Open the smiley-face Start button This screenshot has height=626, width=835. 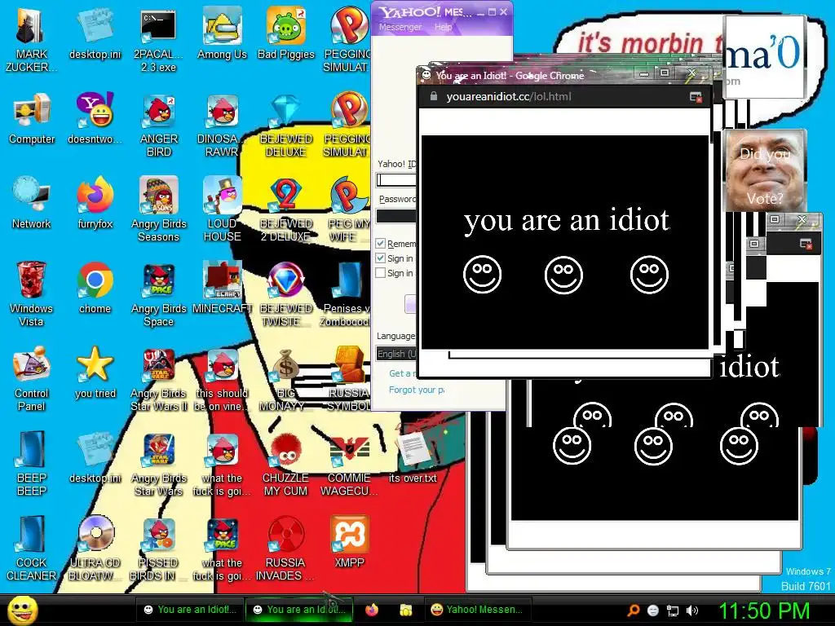click(23, 610)
